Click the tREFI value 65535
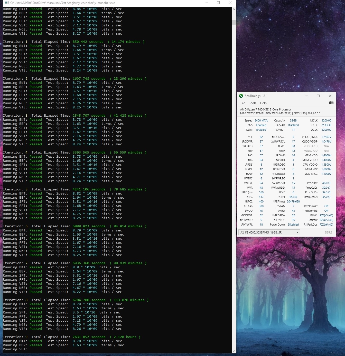Viewport: 345px width, 356px height. point(293,197)
